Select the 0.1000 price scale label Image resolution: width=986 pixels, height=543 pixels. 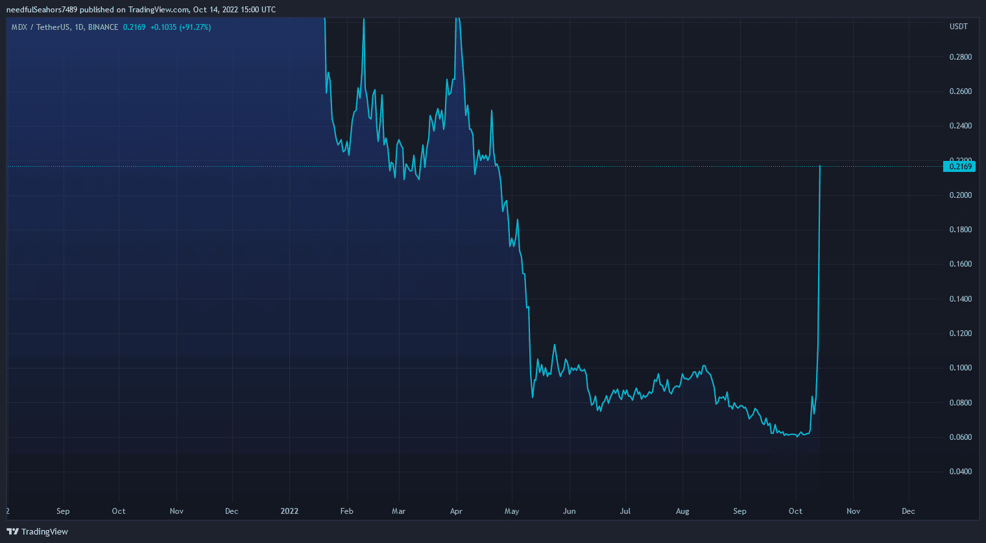click(960, 368)
